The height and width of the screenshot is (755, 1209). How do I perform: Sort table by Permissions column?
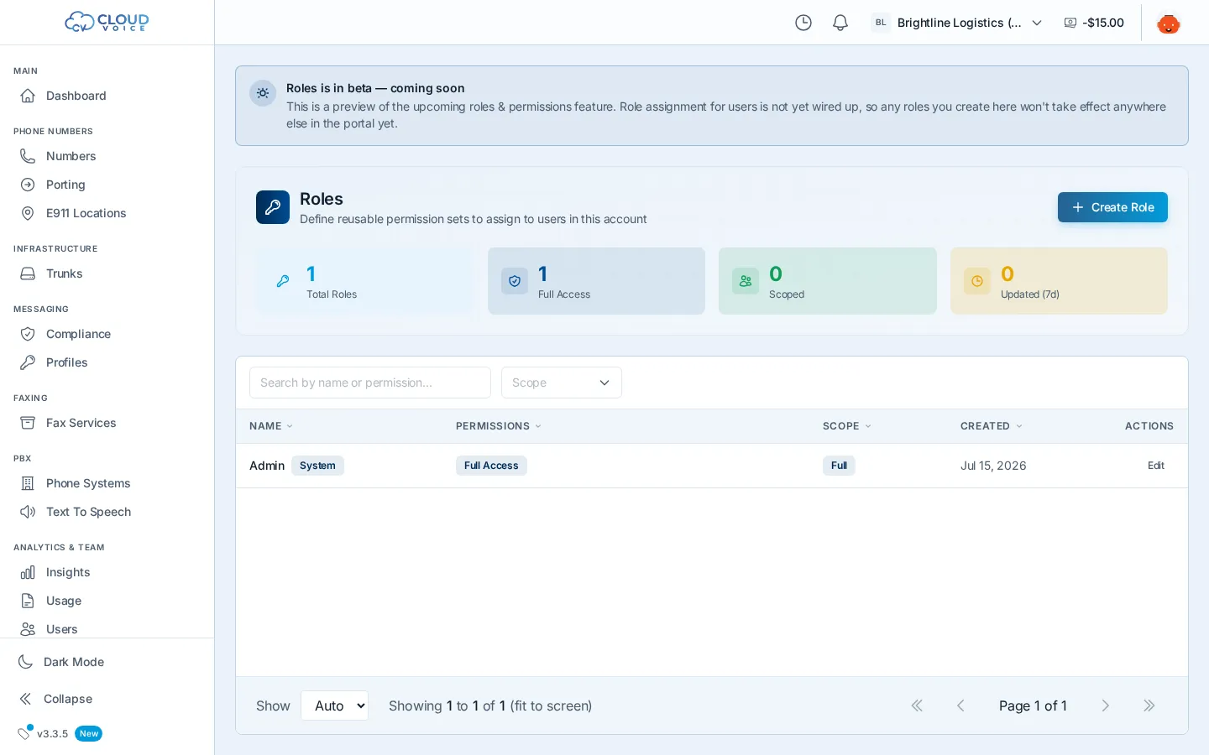(499, 426)
